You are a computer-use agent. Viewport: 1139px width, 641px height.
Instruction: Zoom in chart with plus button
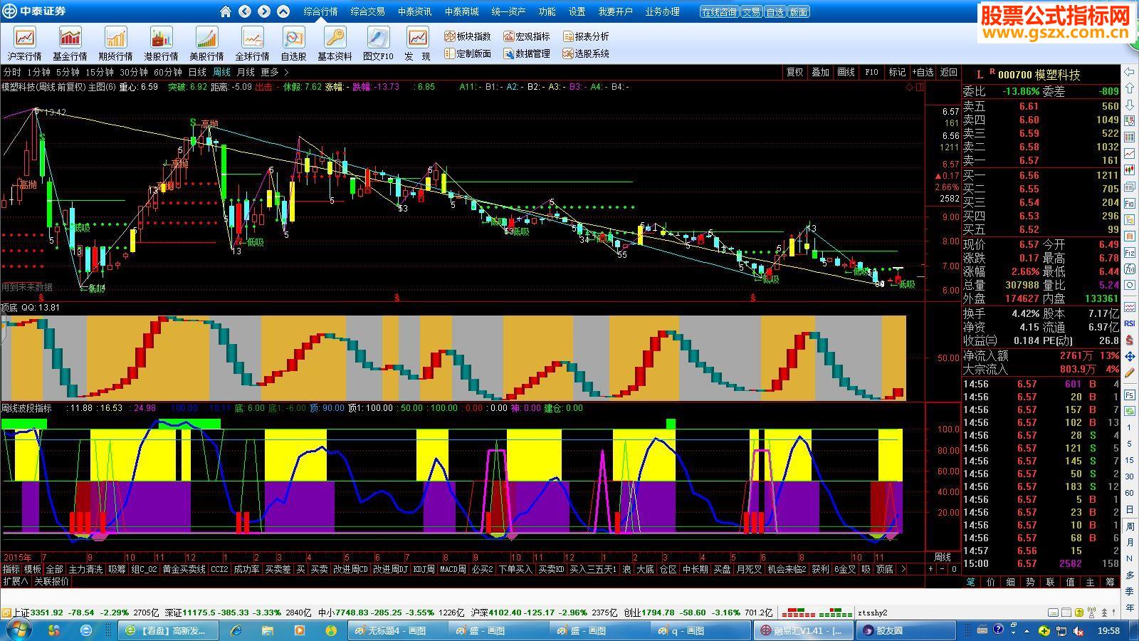pos(930,569)
